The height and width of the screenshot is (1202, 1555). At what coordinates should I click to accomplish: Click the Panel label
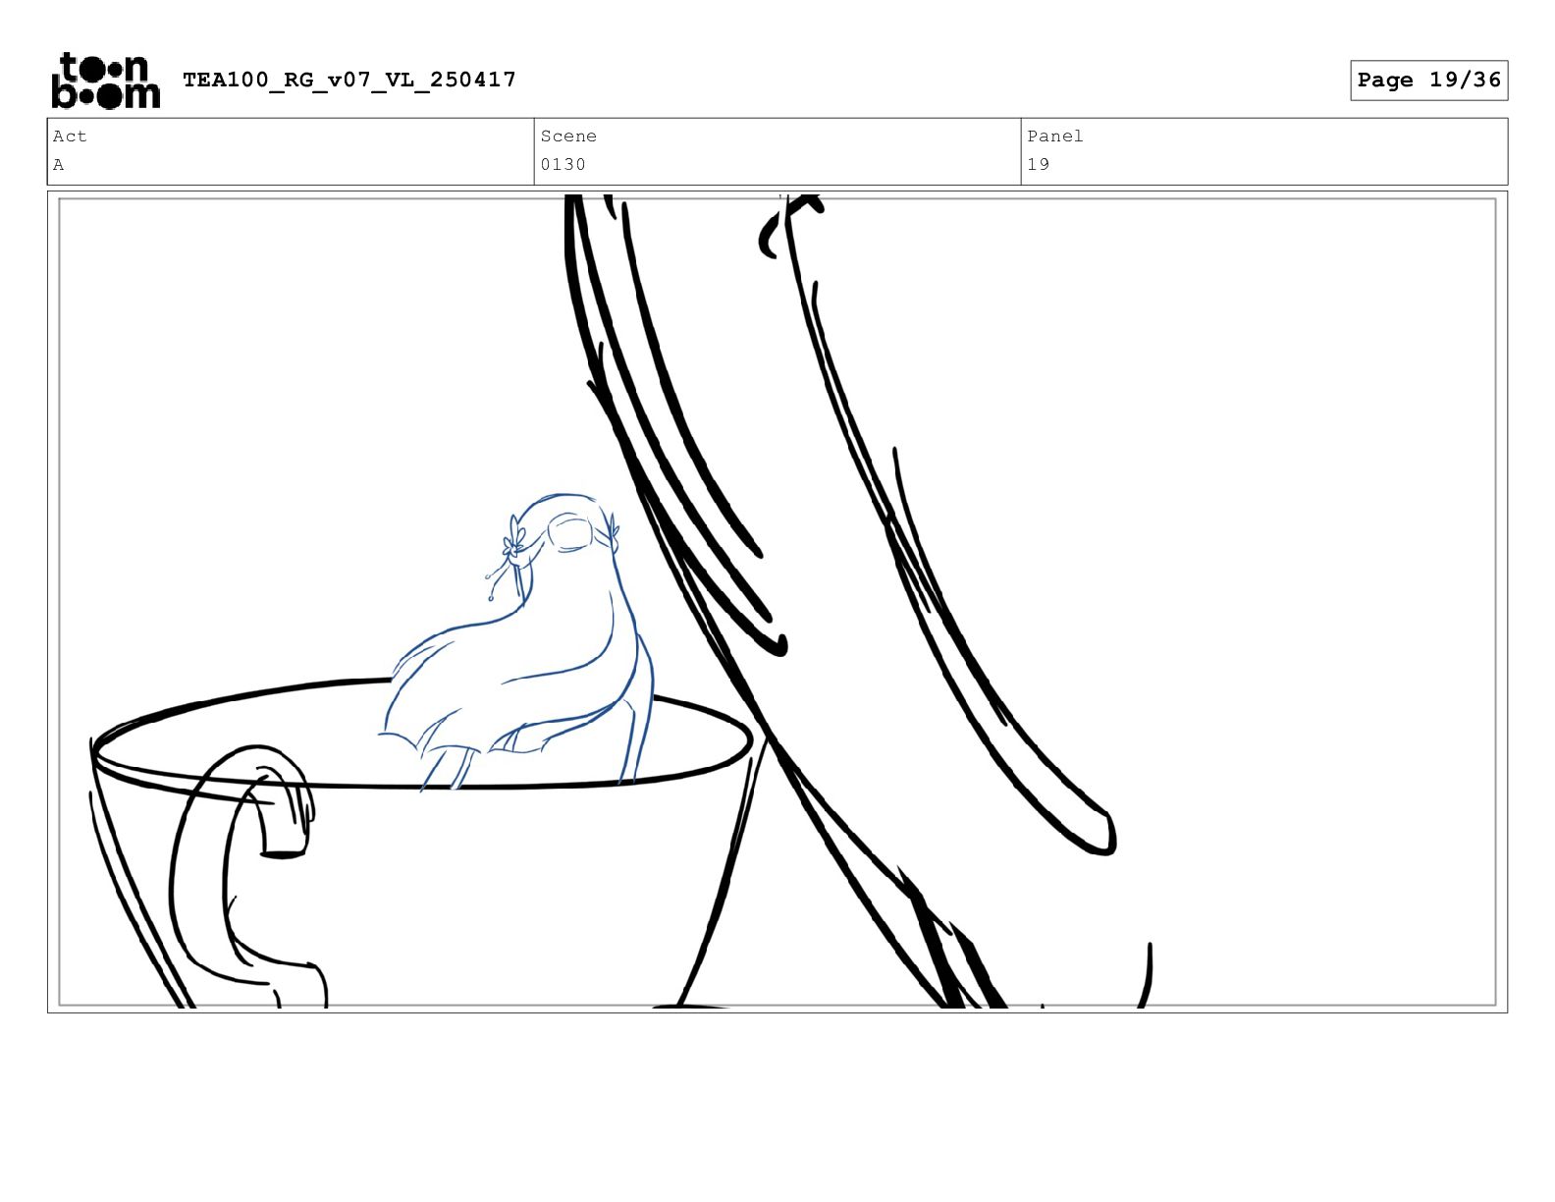coord(1055,137)
